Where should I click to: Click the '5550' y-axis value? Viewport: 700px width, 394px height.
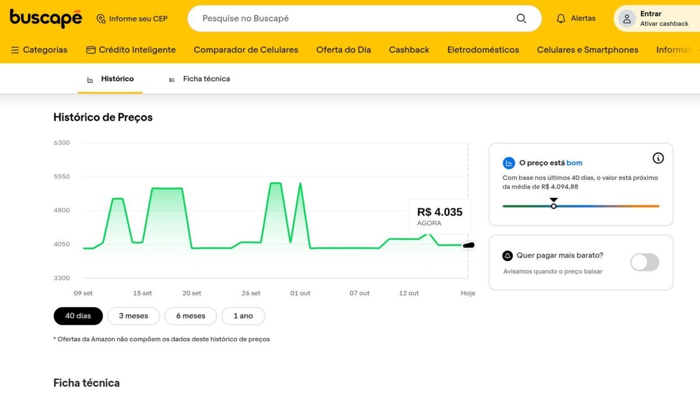(62, 177)
